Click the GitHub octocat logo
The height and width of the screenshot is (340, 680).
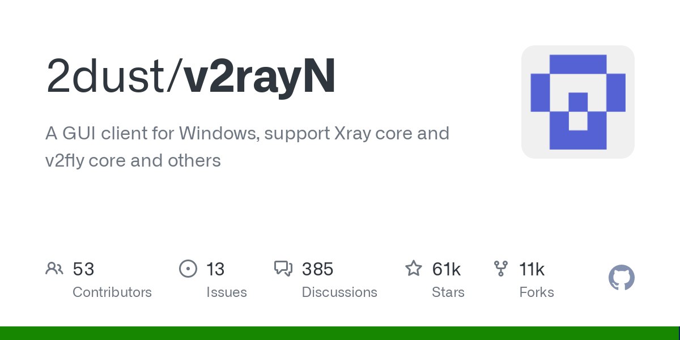622,278
